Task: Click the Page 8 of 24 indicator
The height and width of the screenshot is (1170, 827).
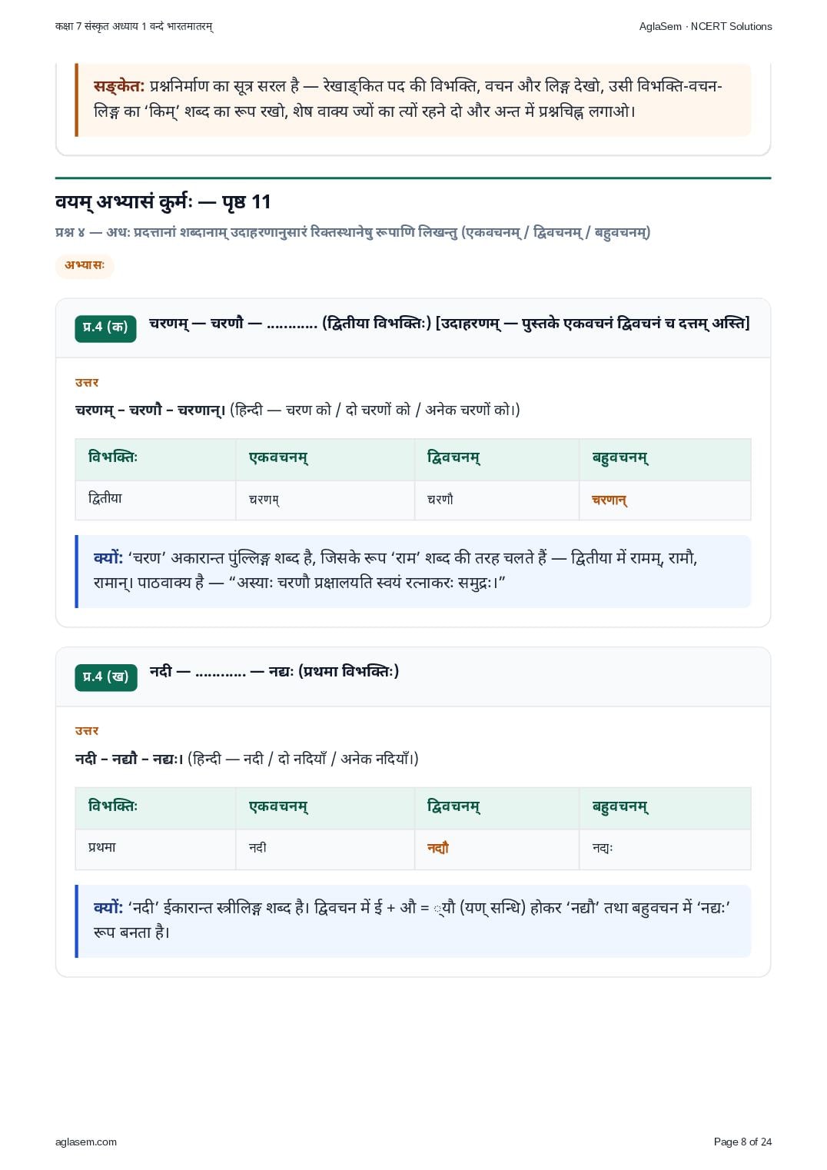Action: [742, 1142]
